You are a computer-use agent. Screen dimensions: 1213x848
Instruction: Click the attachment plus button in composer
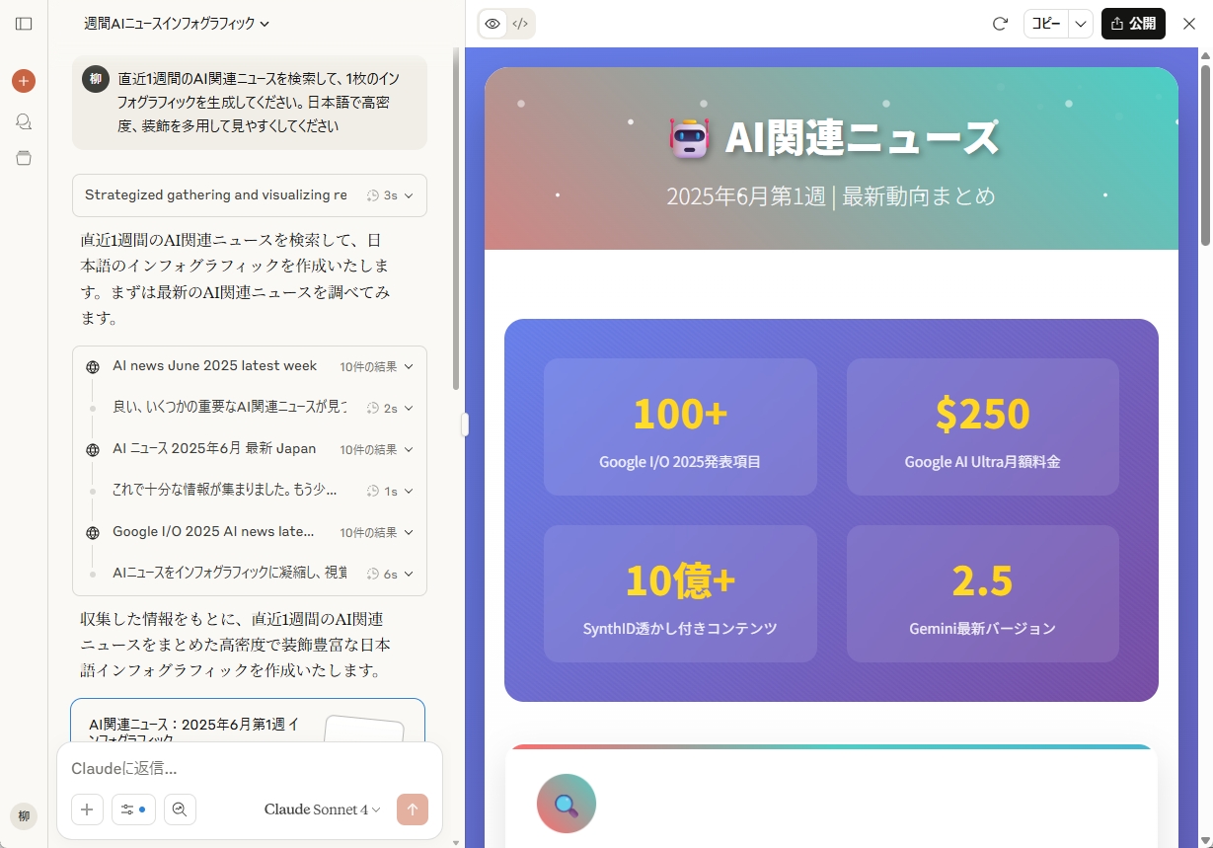[x=87, y=809]
